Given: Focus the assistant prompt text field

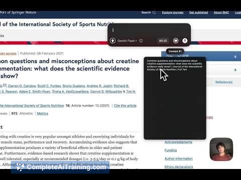Looking at the screenshot, I should click(149, 30).
